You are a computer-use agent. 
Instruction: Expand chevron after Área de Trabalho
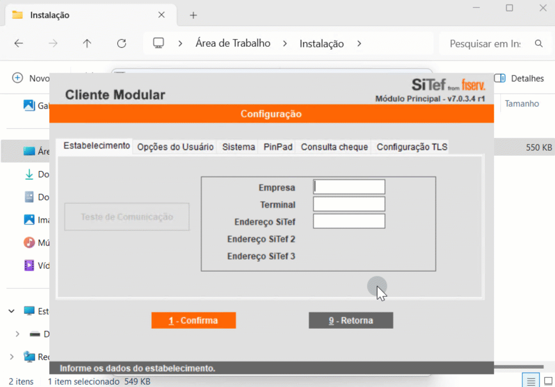pos(285,43)
